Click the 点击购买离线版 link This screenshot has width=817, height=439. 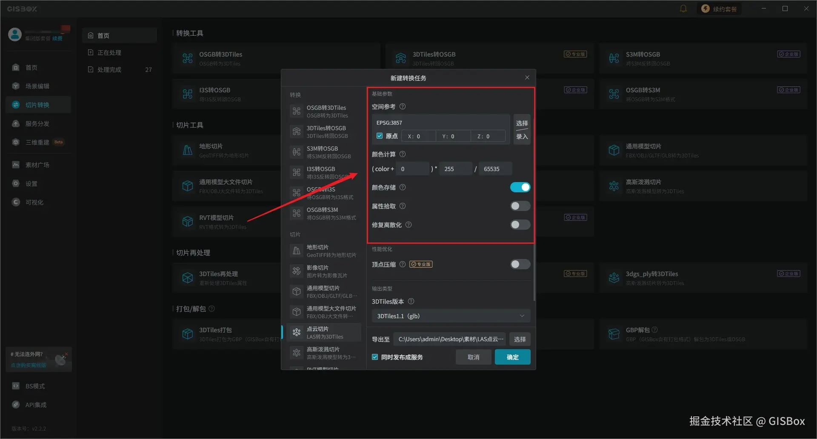click(x=29, y=365)
